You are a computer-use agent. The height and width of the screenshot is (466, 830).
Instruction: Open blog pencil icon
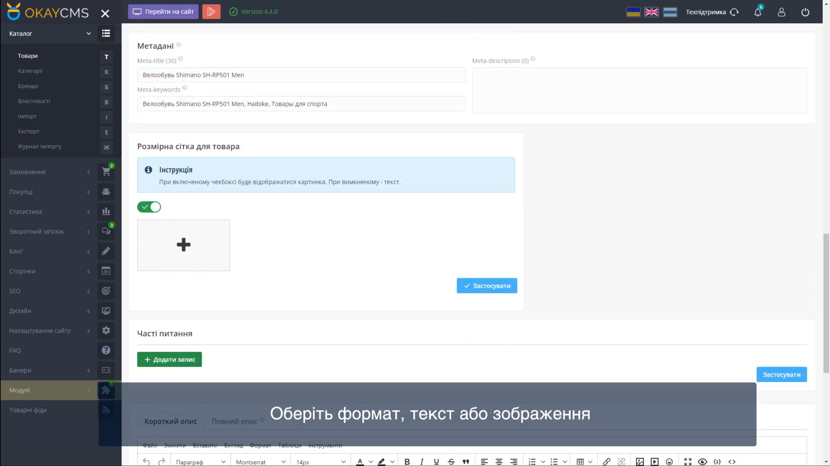pyautogui.click(x=106, y=251)
